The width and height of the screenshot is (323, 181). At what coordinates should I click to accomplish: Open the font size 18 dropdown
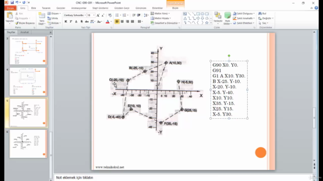click(94, 15)
